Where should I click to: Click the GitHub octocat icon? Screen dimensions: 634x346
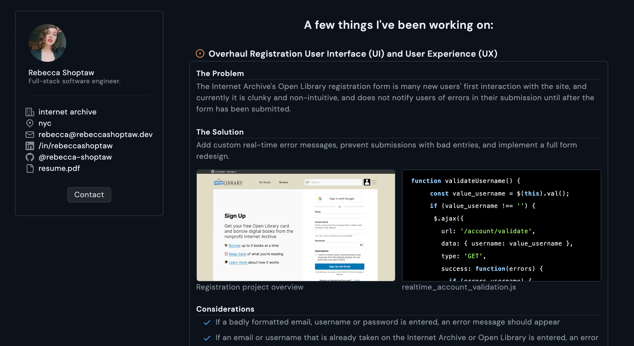point(30,157)
